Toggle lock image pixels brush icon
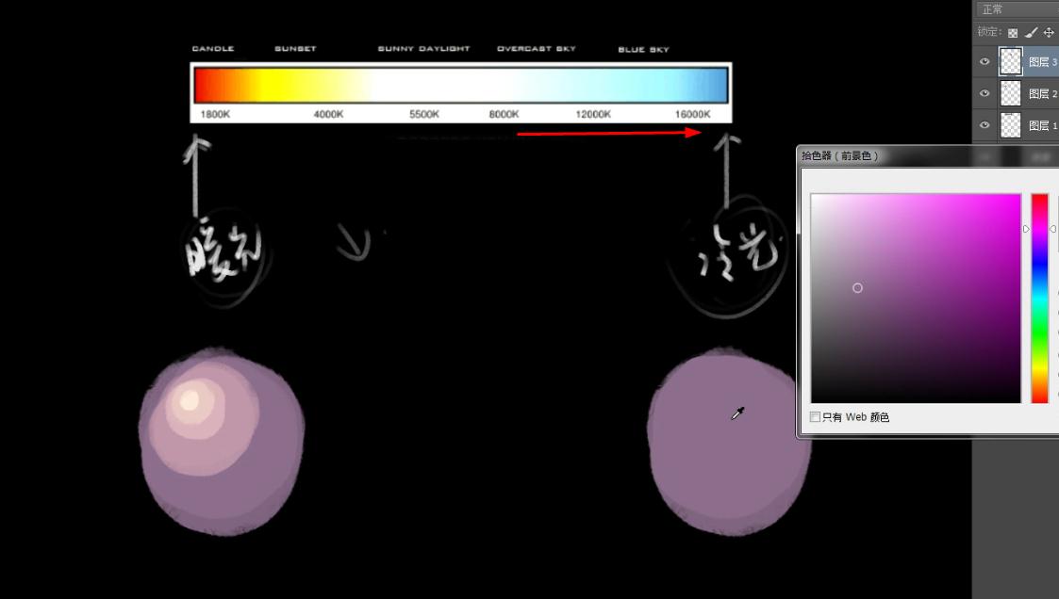Image resolution: width=1059 pixels, height=599 pixels. point(1031,32)
